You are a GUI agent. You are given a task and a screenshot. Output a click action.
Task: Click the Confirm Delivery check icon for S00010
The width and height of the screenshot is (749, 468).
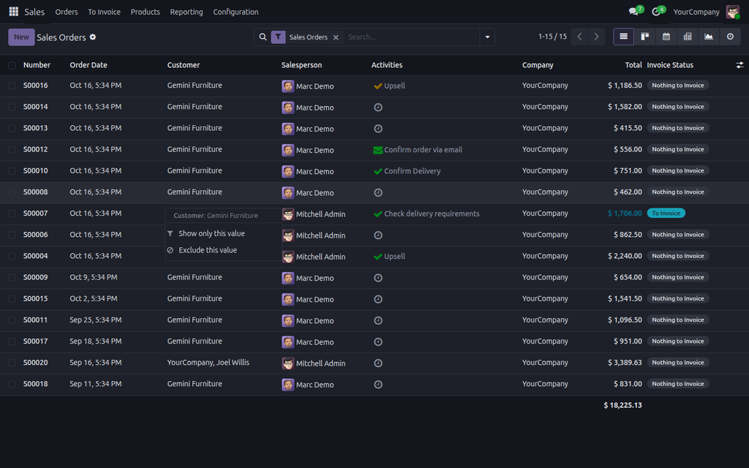click(378, 171)
